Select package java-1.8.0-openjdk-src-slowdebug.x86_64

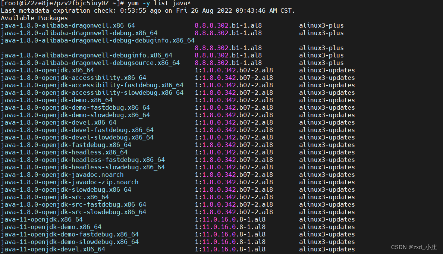pyautogui.click(x=73, y=212)
